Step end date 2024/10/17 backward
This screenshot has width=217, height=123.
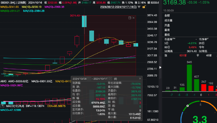108,79
